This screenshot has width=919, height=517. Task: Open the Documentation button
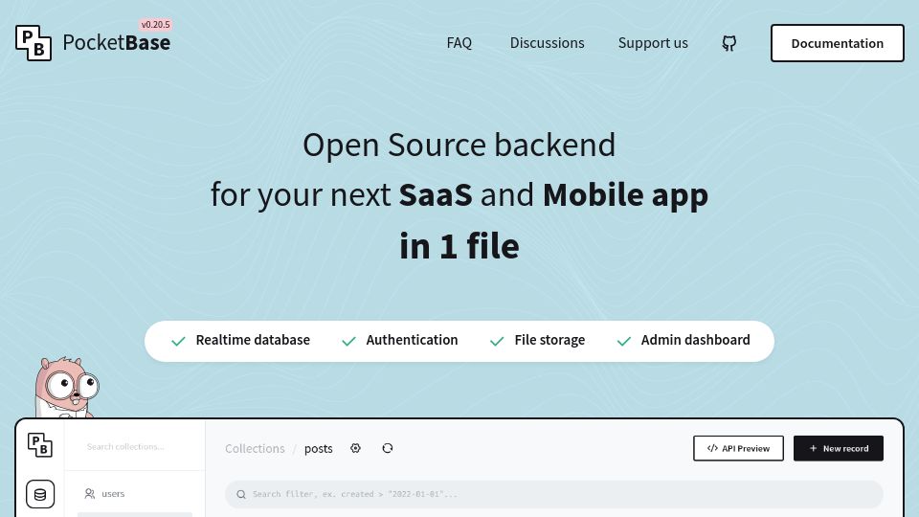click(x=837, y=43)
